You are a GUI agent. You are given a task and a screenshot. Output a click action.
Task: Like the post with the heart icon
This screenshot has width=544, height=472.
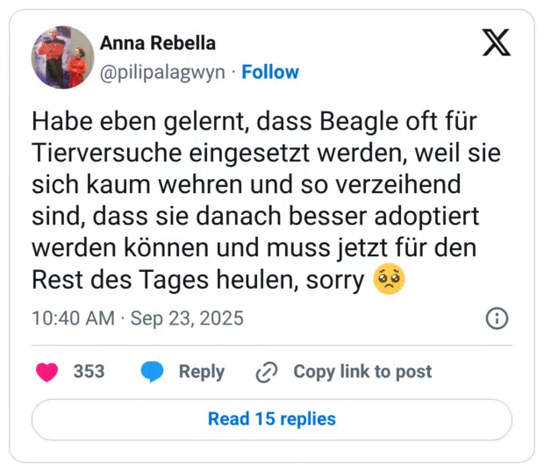[47, 372]
